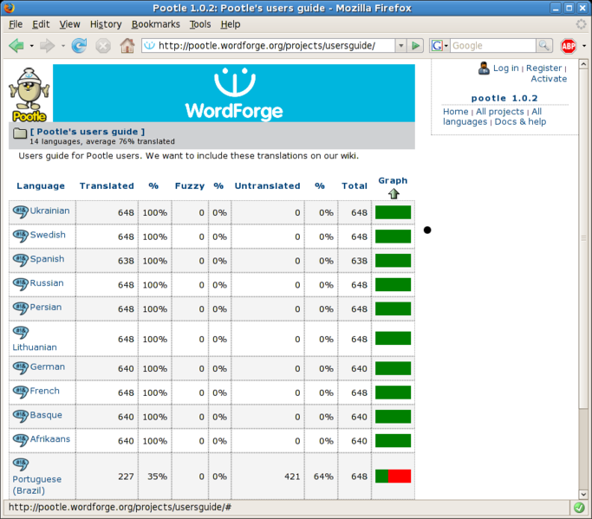Click the Activate link
This screenshot has height=519, width=592.
click(549, 79)
